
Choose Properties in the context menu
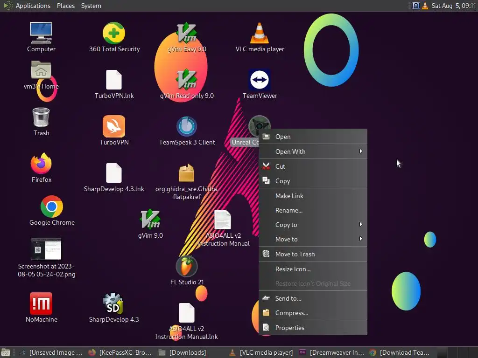tap(313, 328)
